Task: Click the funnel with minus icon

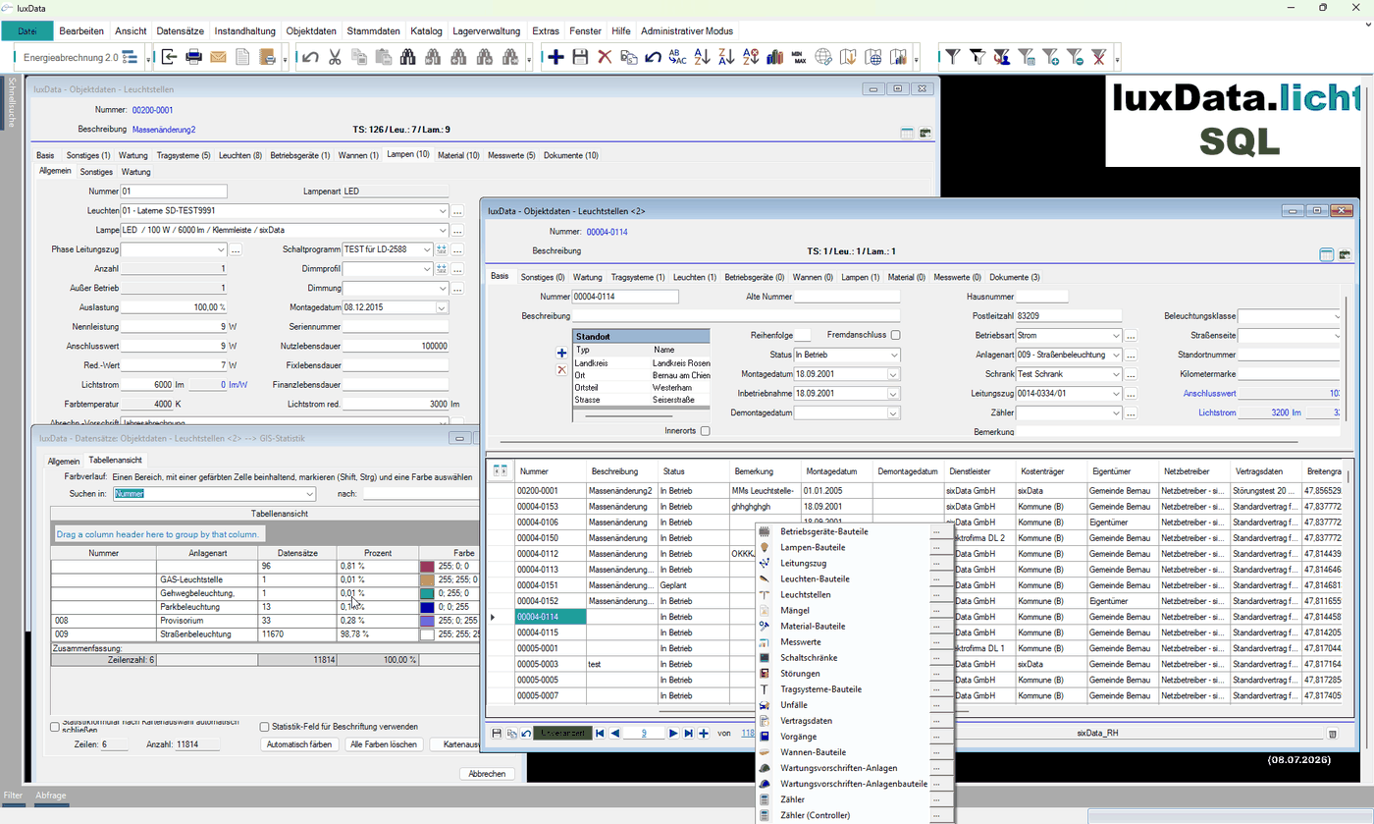Action: [x=1075, y=57]
